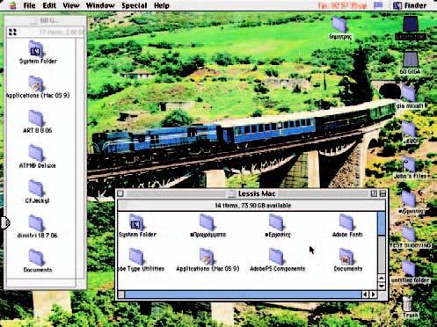Screen dimensions: 437x327
Task: Open the View menu
Action: (x=71, y=5)
